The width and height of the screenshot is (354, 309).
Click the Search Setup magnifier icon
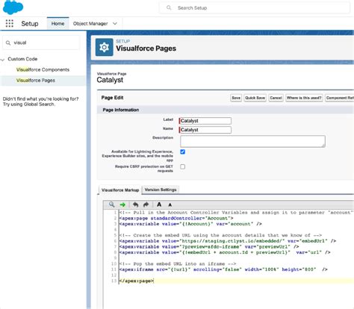[x=169, y=7]
